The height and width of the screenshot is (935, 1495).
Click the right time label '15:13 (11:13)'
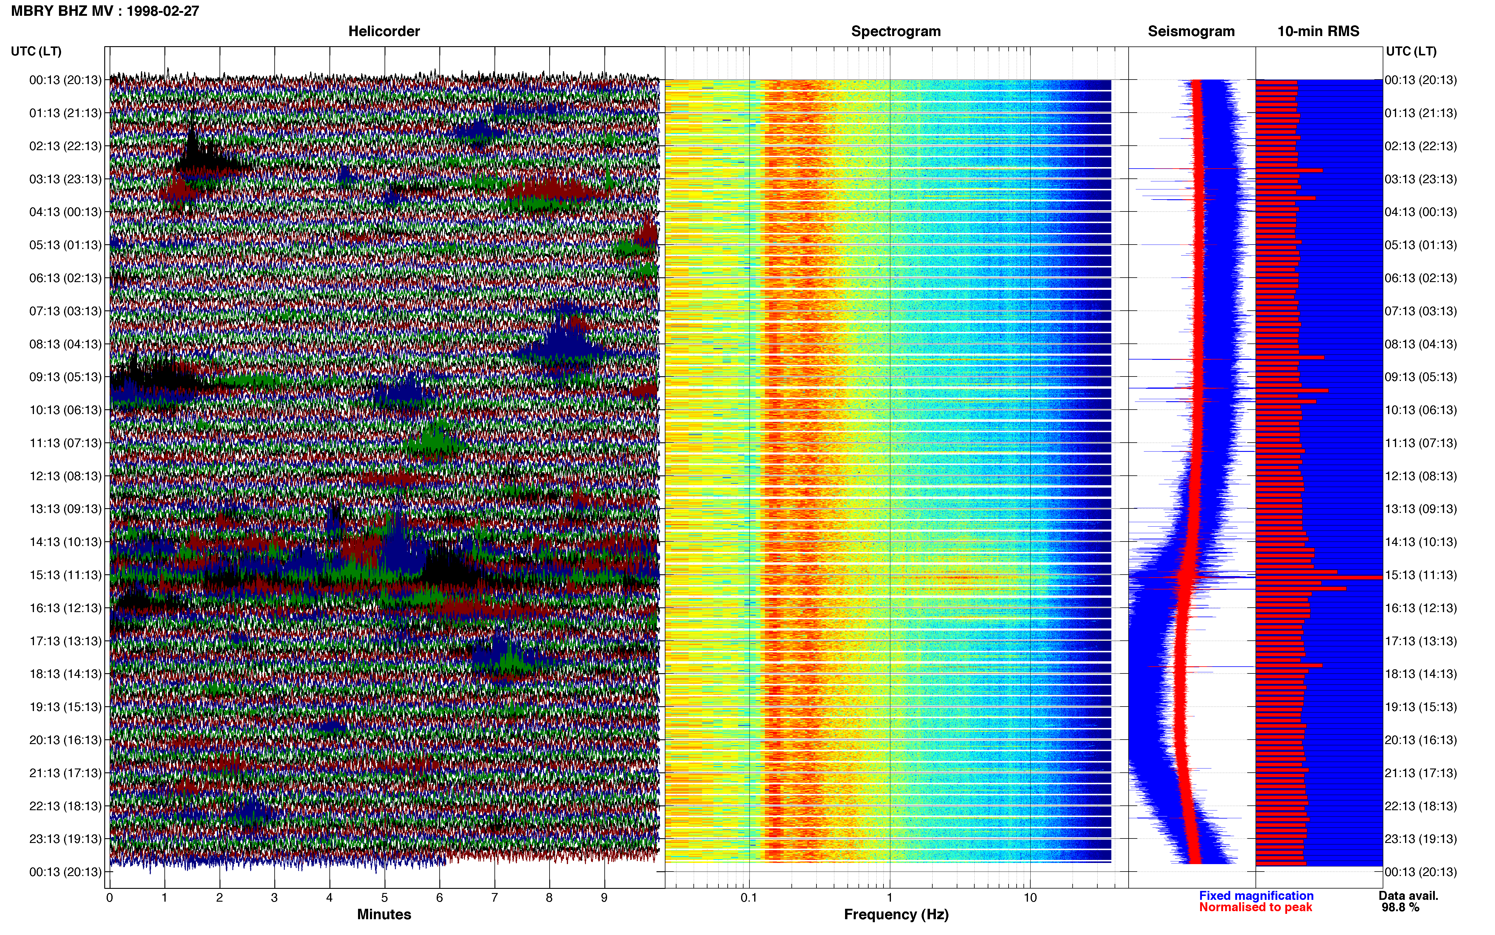(x=1421, y=575)
